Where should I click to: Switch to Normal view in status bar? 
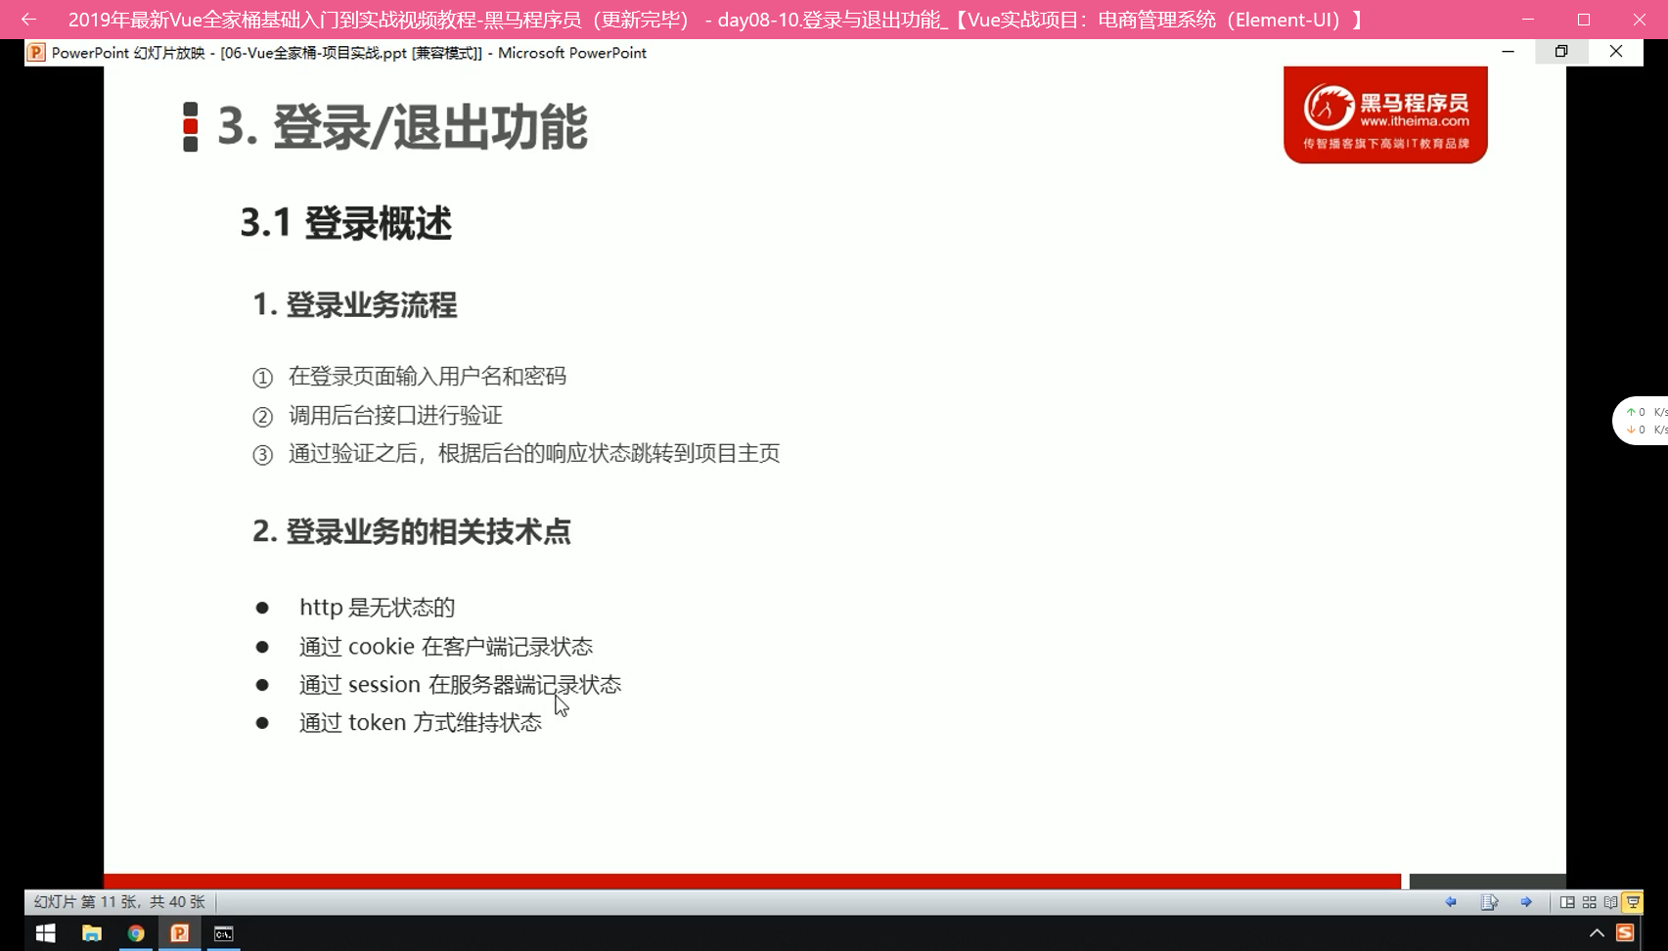(x=1567, y=902)
